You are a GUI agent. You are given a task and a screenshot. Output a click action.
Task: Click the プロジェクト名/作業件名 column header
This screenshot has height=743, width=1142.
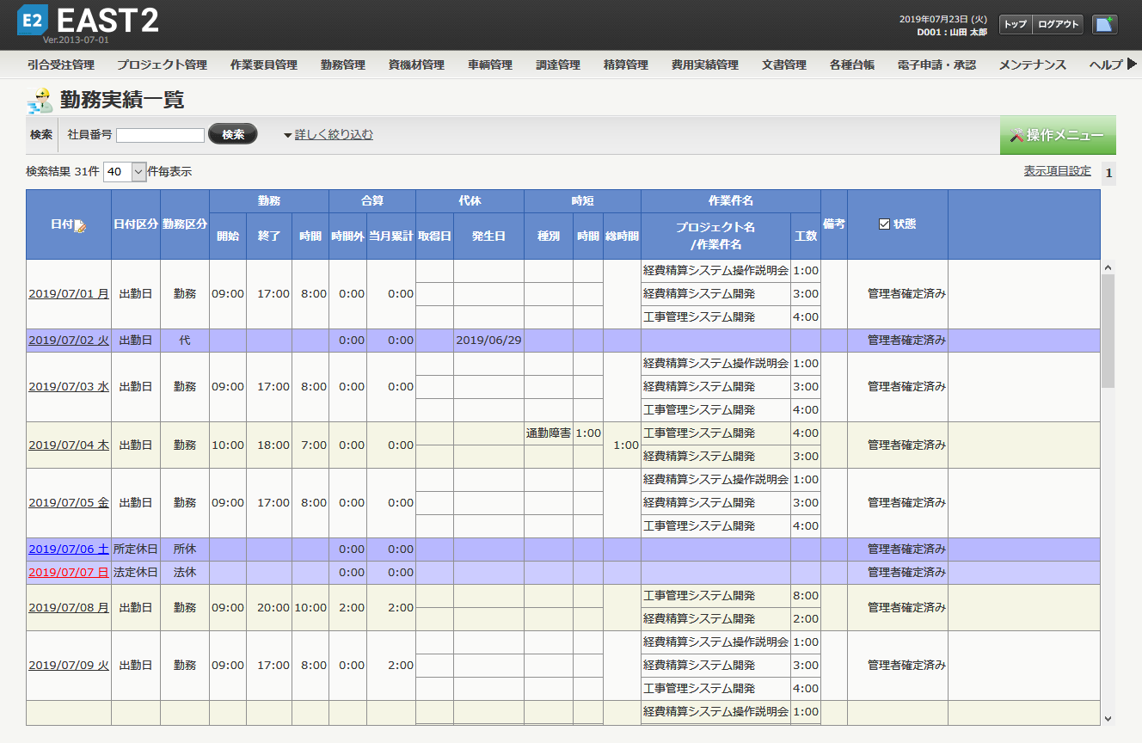coord(715,236)
